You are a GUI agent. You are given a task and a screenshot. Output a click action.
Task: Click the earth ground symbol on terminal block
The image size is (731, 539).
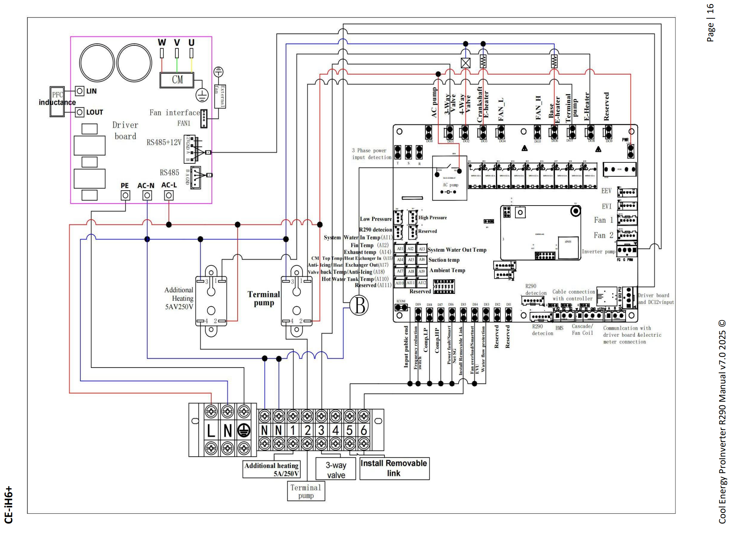(x=244, y=431)
